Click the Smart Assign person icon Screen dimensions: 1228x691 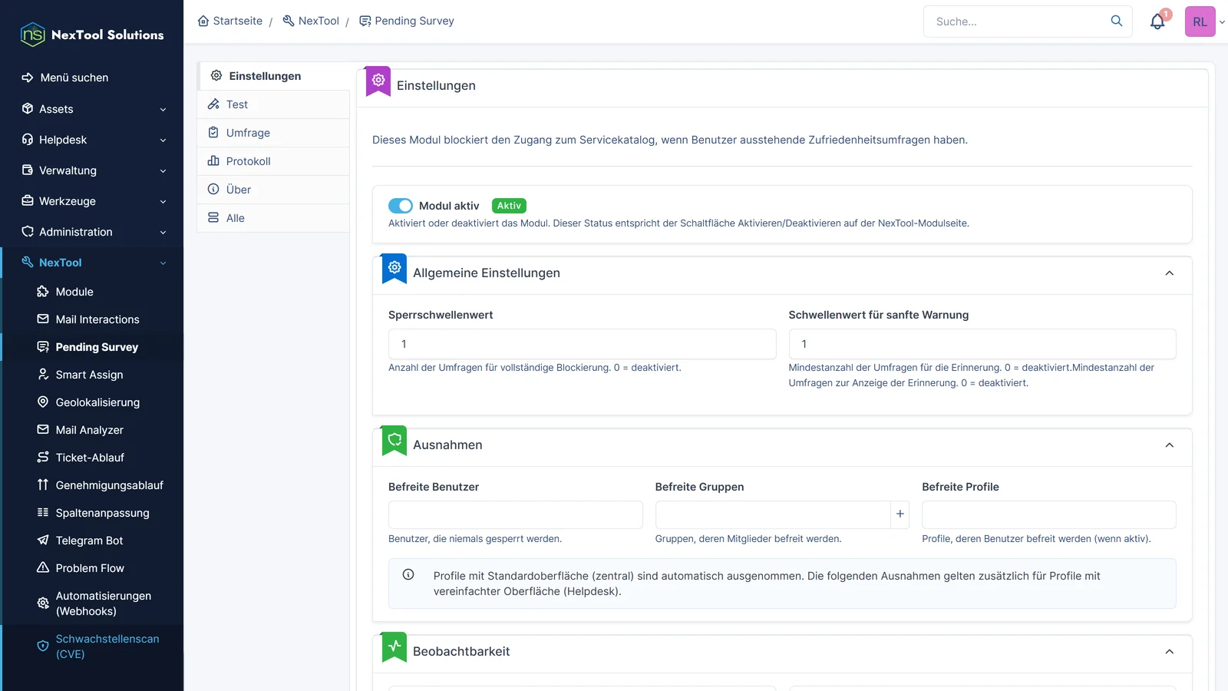tap(43, 375)
